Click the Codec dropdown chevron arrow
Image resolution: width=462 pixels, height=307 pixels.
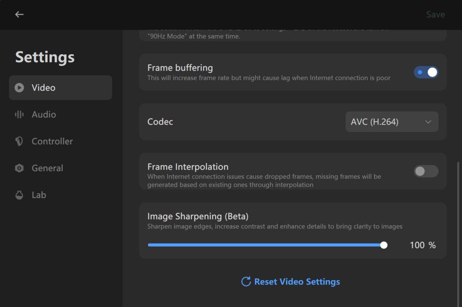[x=428, y=122]
